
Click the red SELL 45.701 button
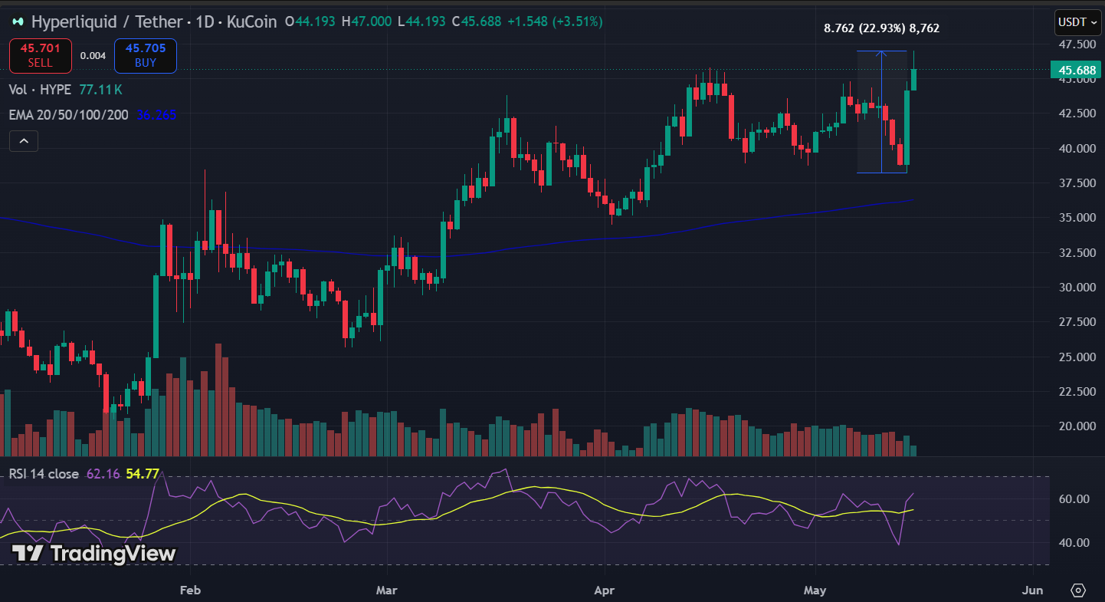(40, 56)
